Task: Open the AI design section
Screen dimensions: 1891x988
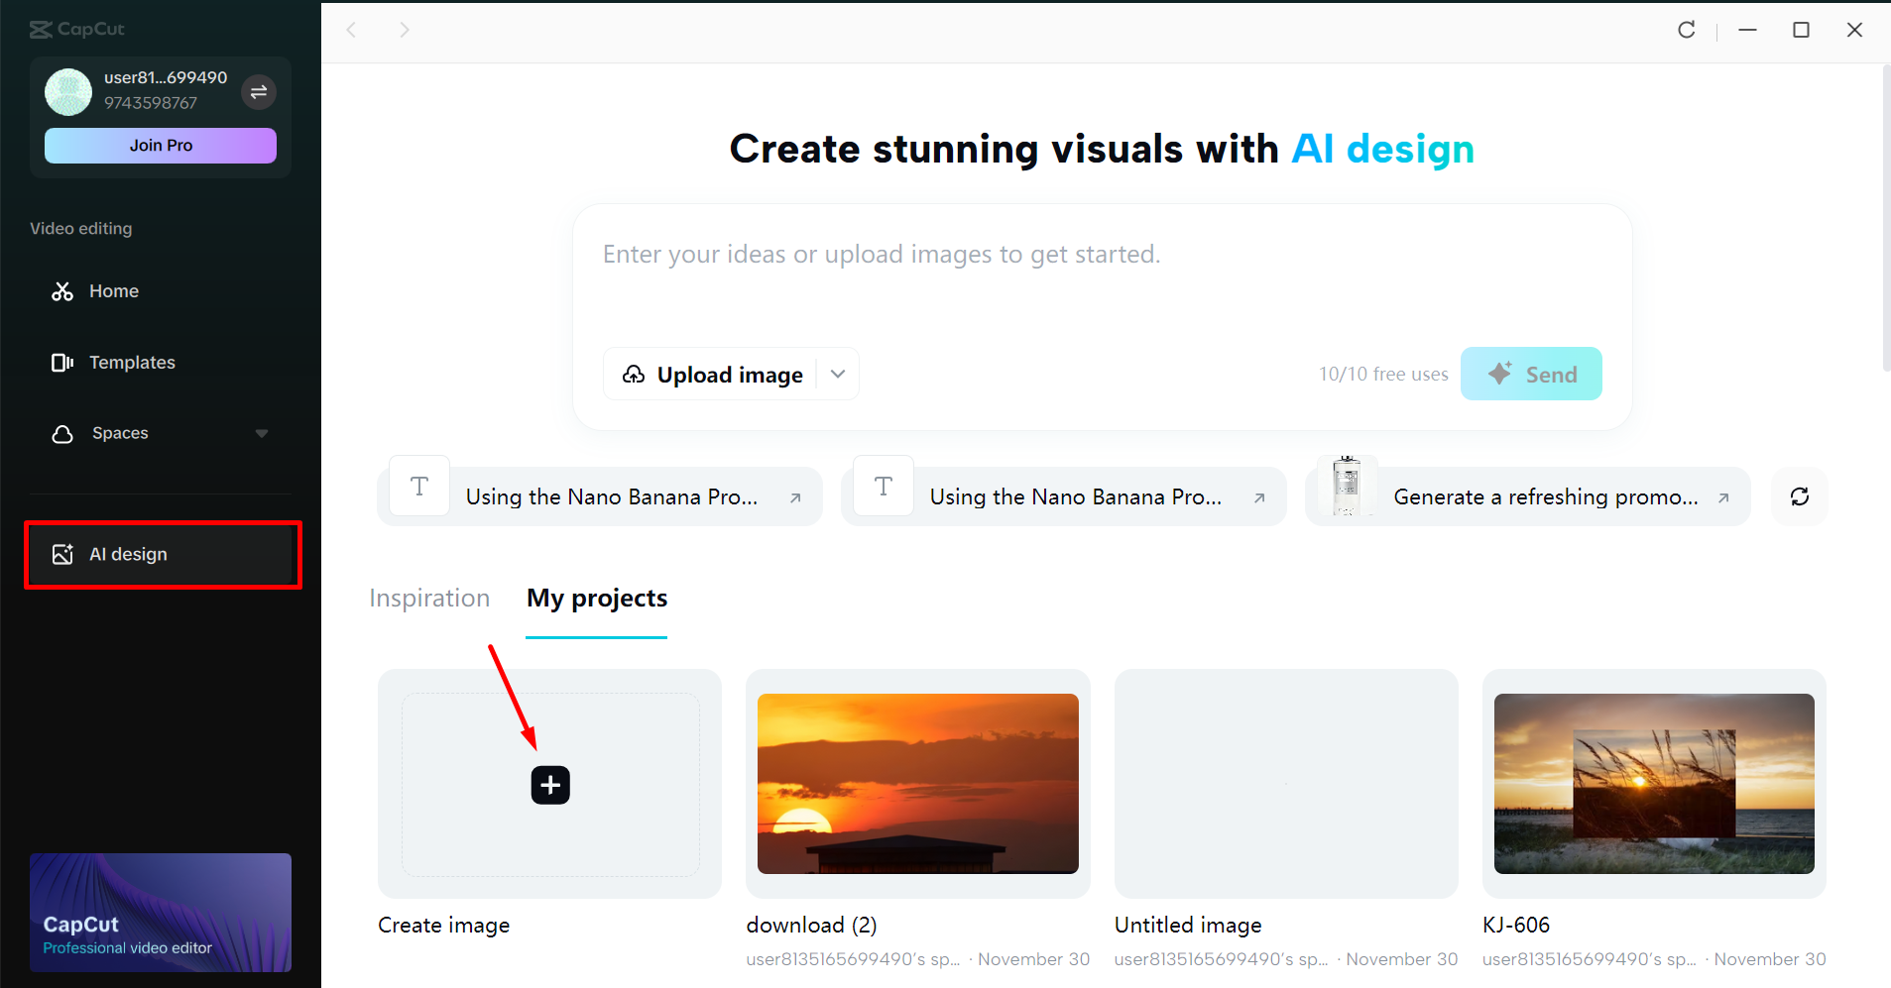Action: [128, 554]
